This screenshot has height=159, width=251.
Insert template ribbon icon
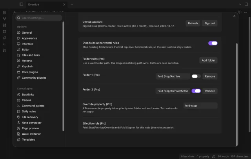point(4,38)
